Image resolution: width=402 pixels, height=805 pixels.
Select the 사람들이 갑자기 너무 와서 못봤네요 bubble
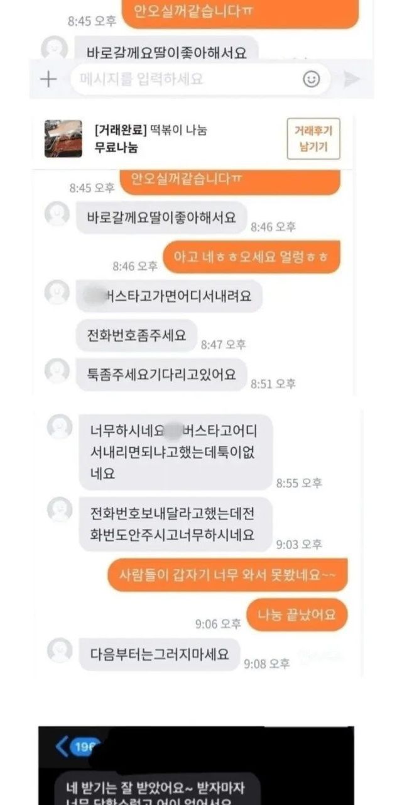[x=227, y=575]
